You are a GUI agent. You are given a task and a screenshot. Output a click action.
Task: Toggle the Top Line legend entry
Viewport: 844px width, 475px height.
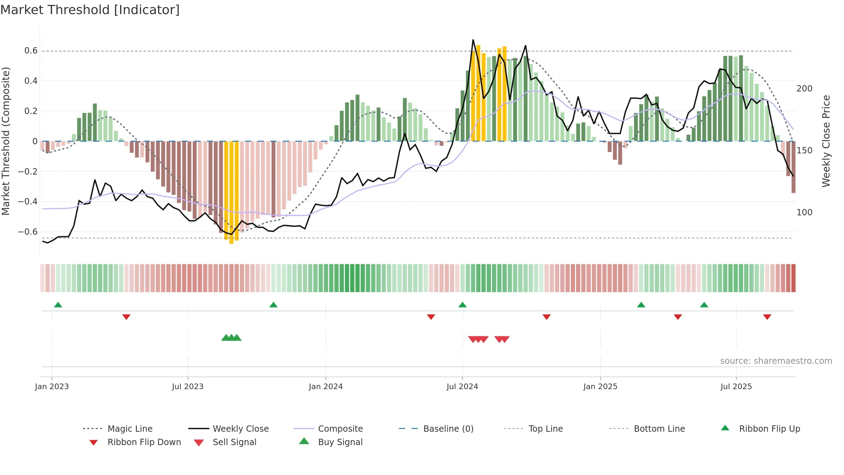(533, 429)
